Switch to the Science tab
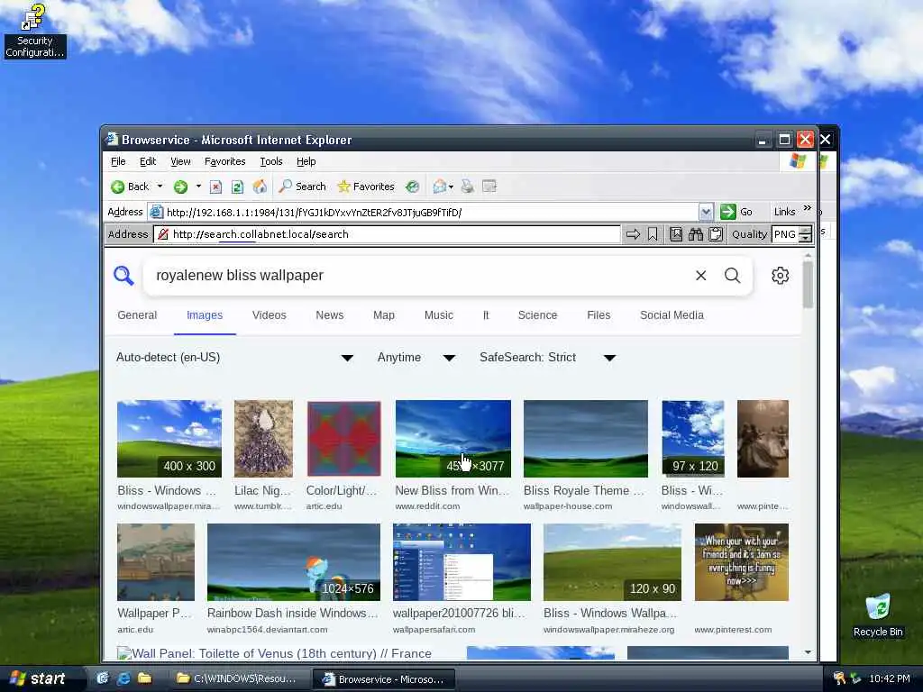This screenshot has height=692, width=923. click(x=537, y=314)
